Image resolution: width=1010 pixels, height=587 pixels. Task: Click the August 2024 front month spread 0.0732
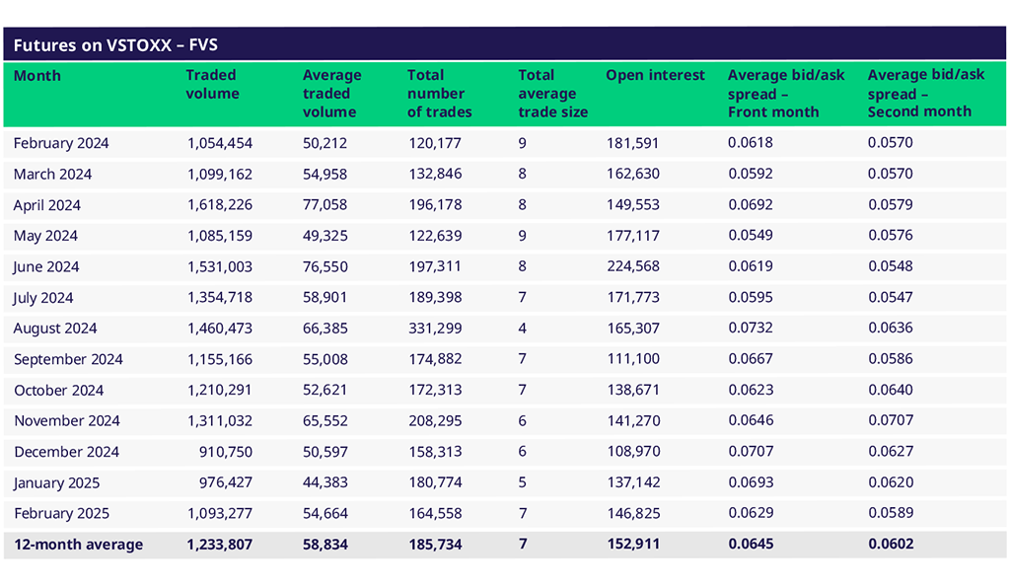coord(750,329)
